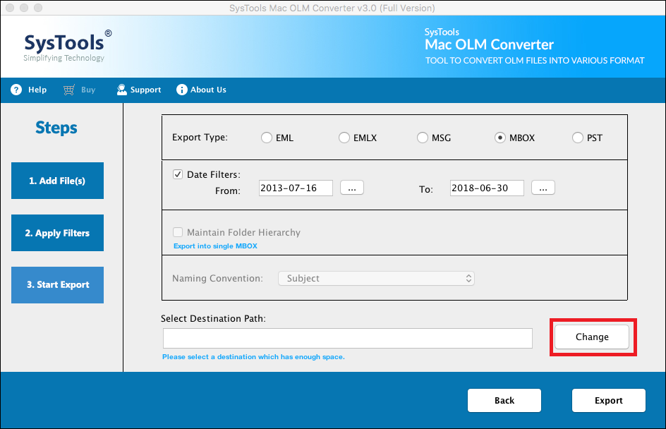Expand the Naming Convention dropdown
666x429 pixels.
(376, 278)
